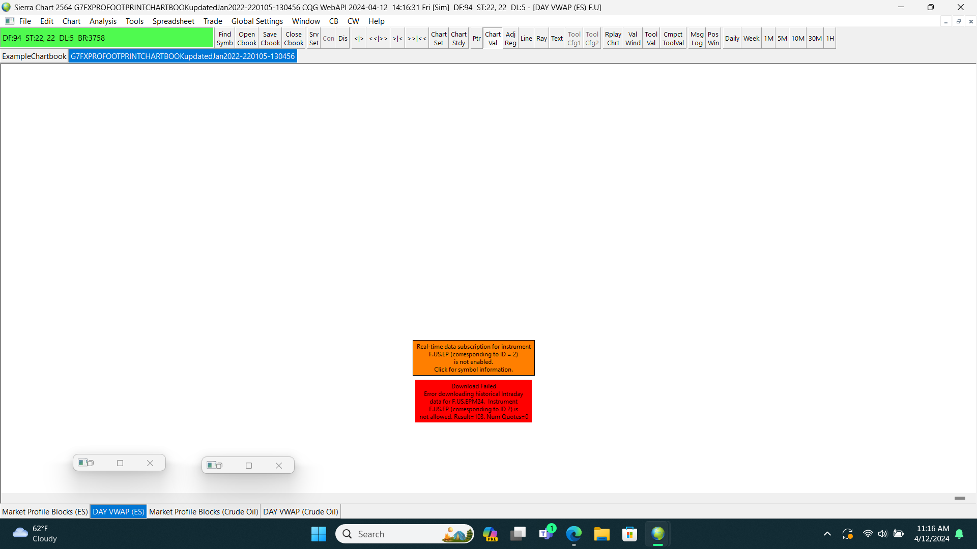Screen dimensions: 977x549
Task: Save chartbook using Save Cbook button
Action: (x=270, y=39)
